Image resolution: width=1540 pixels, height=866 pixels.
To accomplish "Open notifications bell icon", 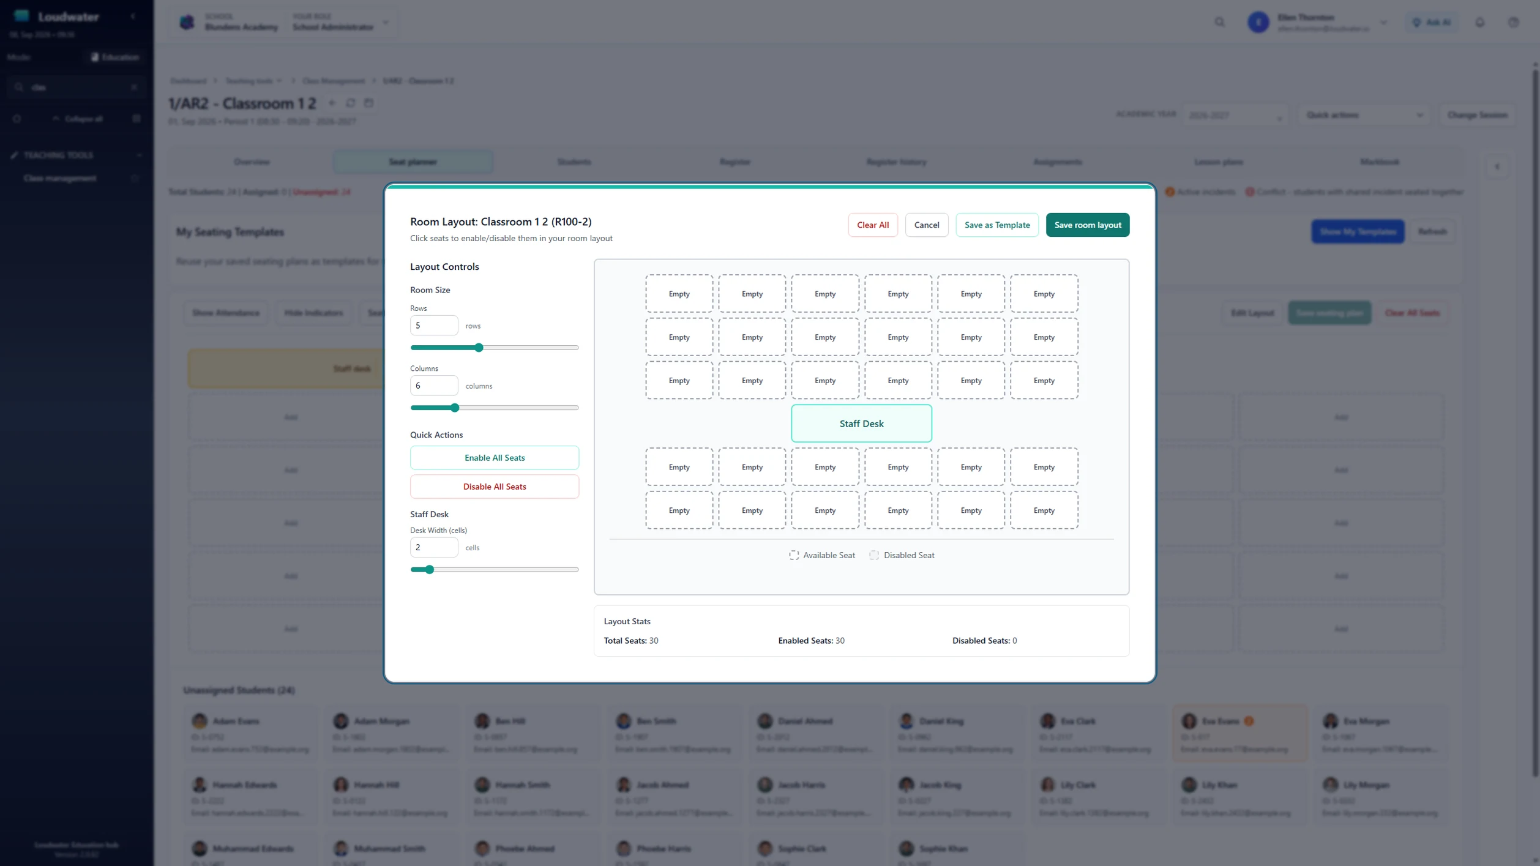I will pyautogui.click(x=1479, y=23).
